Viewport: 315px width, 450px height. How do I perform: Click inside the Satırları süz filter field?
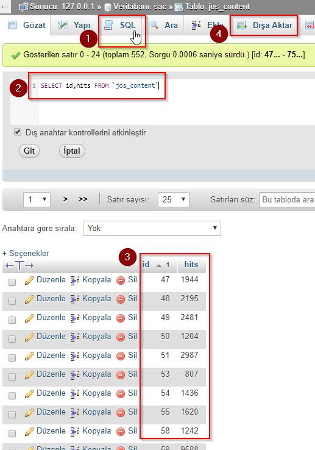coord(287,199)
